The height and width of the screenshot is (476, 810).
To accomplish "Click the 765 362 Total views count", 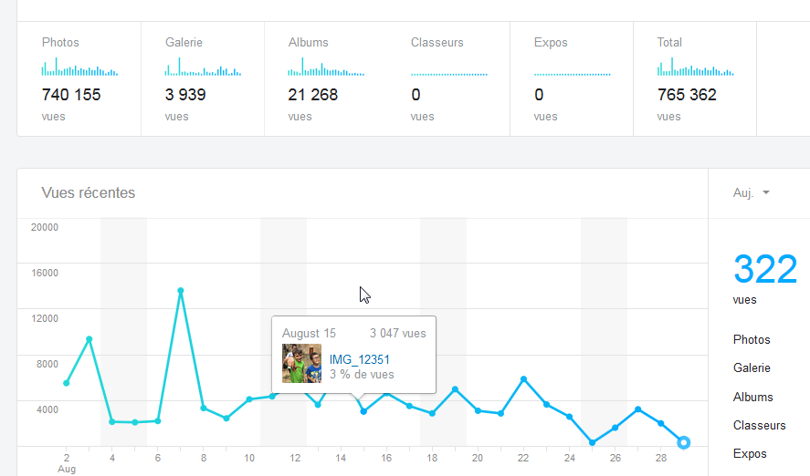I will pos(687,95).
